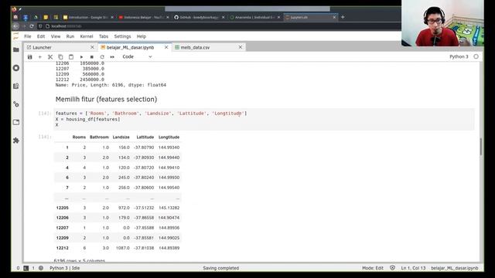The image size is (495, 278).
Task: Switch to the Launcher tab
Action: [x=60, y=47]
